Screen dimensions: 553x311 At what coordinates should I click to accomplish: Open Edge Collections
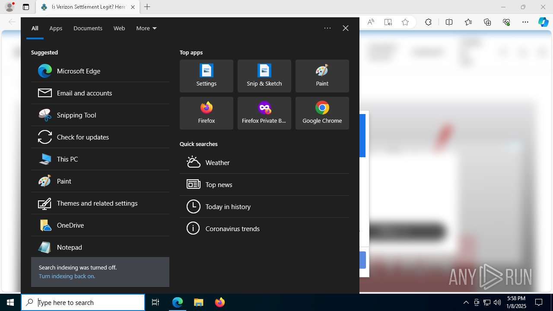coord(487,22)
